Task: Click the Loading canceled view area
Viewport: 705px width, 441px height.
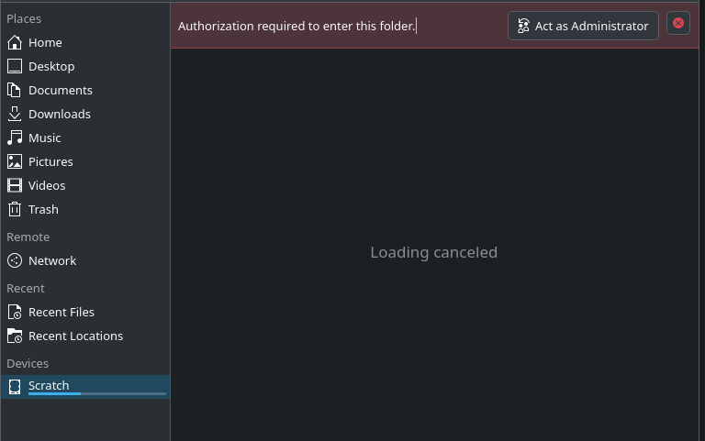Action: coord(434,252)
